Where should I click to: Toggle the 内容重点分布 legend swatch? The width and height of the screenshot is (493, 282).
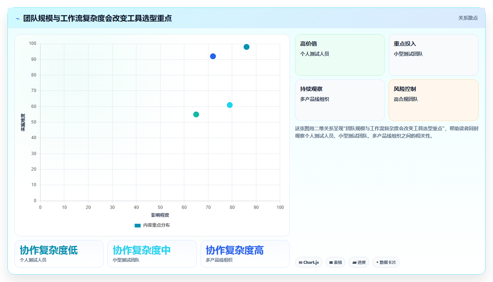click(x=137, y=225)
